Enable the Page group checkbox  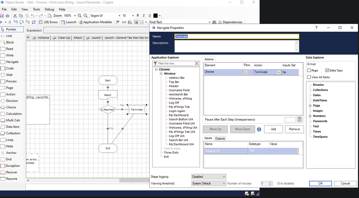point(309,71)
